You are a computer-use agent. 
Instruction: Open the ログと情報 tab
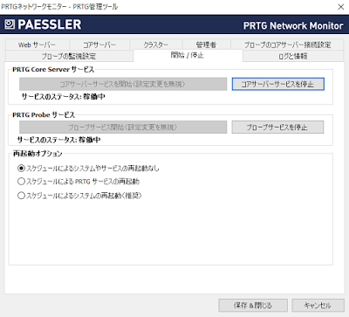point(293,56)
